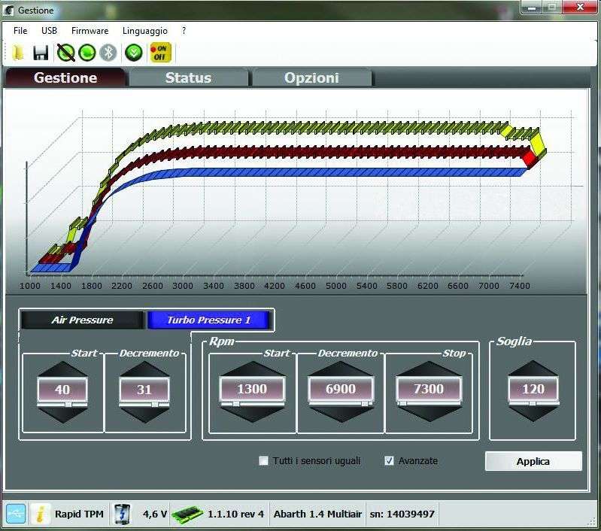
Task: Close the Gestione window
Action: [x=580, y=7]
